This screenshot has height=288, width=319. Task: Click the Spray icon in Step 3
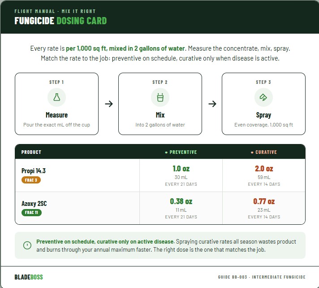[x=263, y=97]
